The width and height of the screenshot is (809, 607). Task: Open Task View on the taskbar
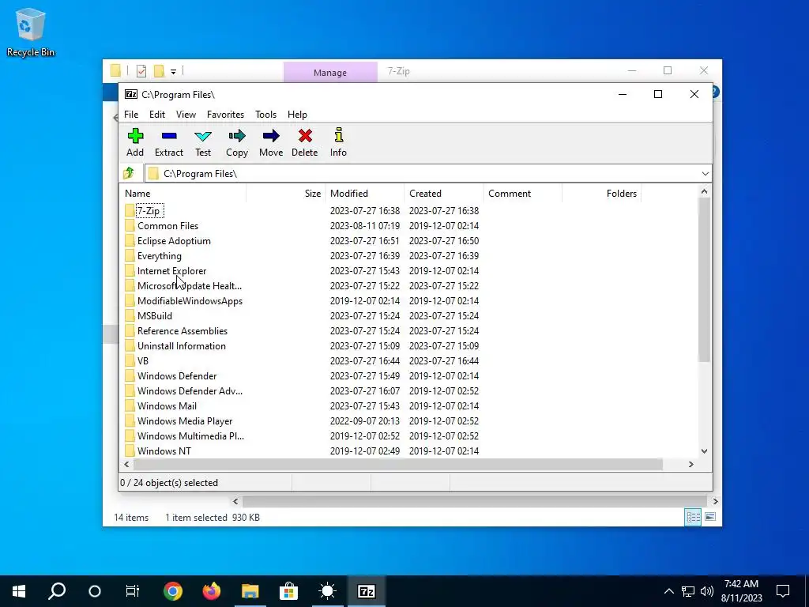tap(133, 591)
